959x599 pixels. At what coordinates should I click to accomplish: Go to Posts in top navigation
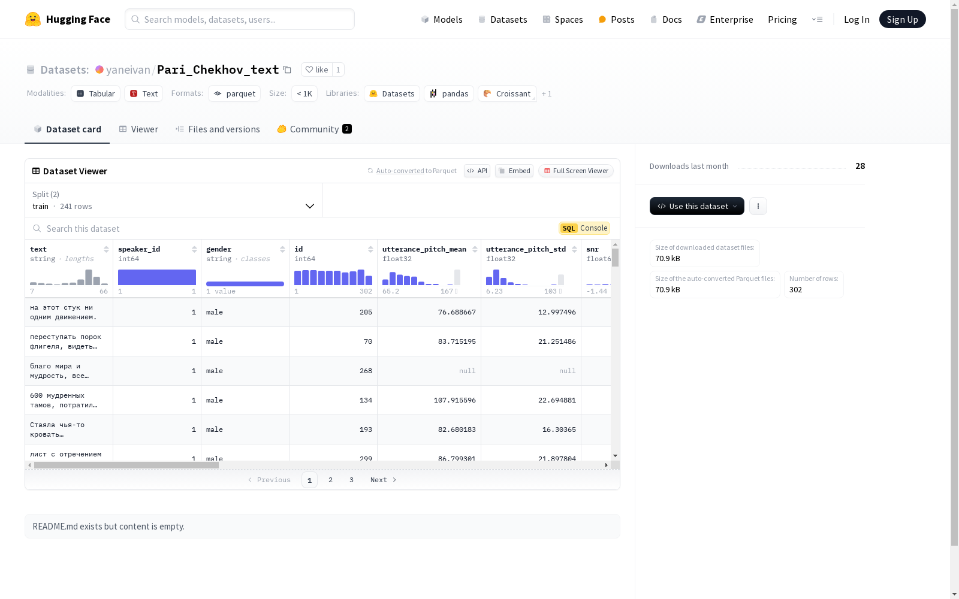click(x=617, y=19)
